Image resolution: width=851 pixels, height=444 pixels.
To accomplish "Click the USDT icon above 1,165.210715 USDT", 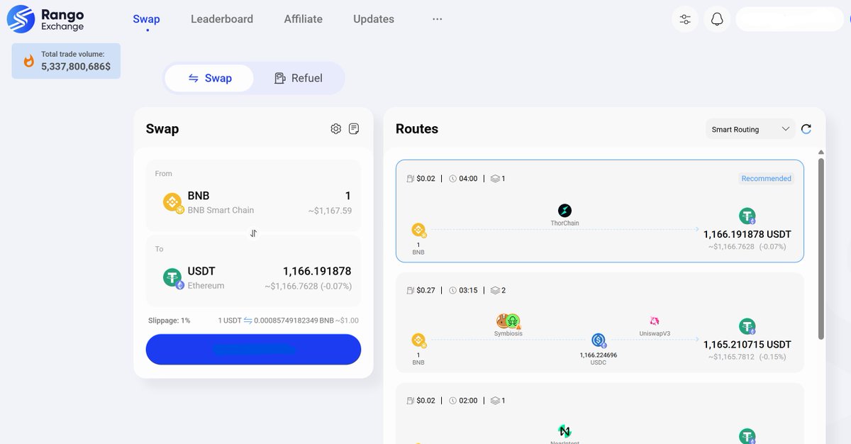I will (x=747, y=327).
